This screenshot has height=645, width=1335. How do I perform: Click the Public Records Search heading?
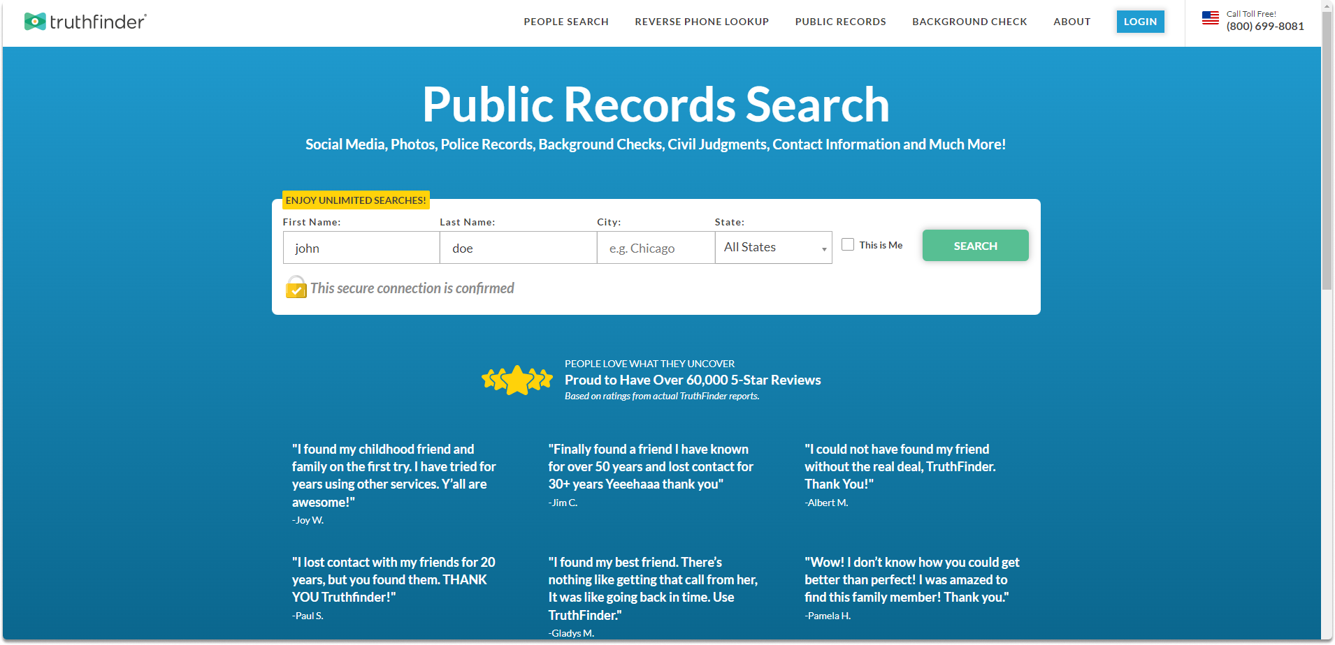[x=656, y=105]
